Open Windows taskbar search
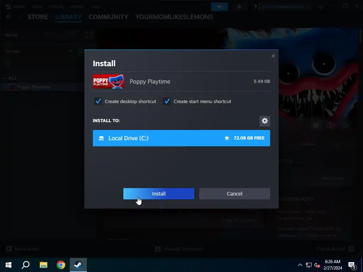The width and height of the screenshot is (363, 272). [x=26, y=265]
